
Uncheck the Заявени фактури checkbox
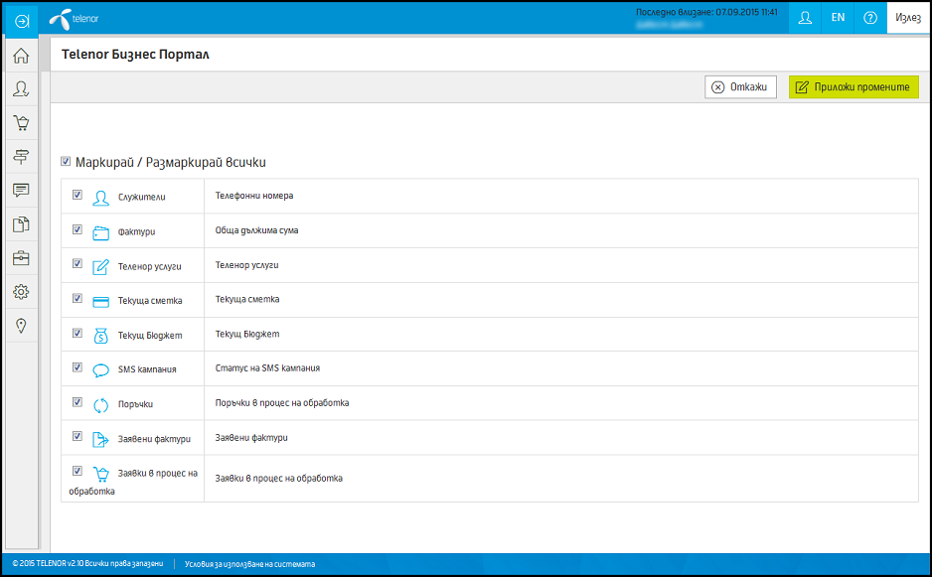(x=78, y=436)
